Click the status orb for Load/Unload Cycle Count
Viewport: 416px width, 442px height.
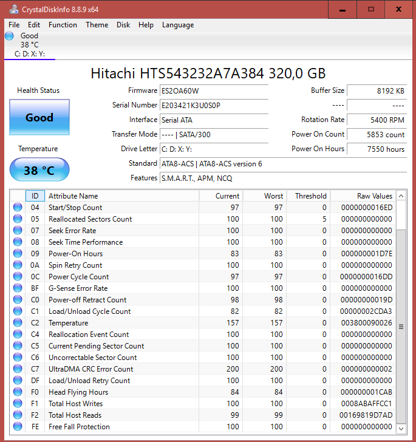[x=18, y=311]
